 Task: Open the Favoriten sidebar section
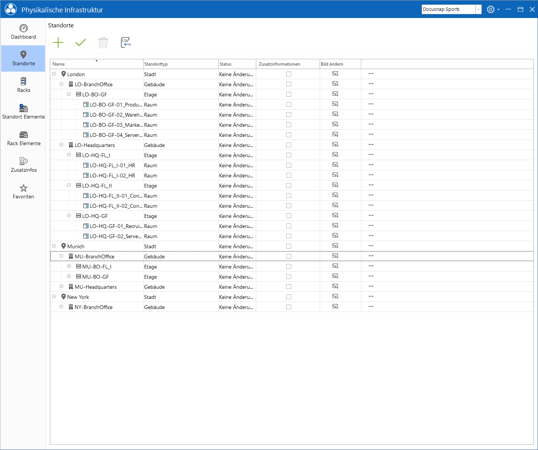pos(23,192)
